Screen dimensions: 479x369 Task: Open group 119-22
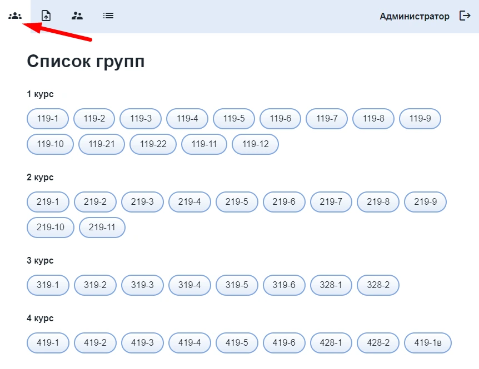(153, 144)
